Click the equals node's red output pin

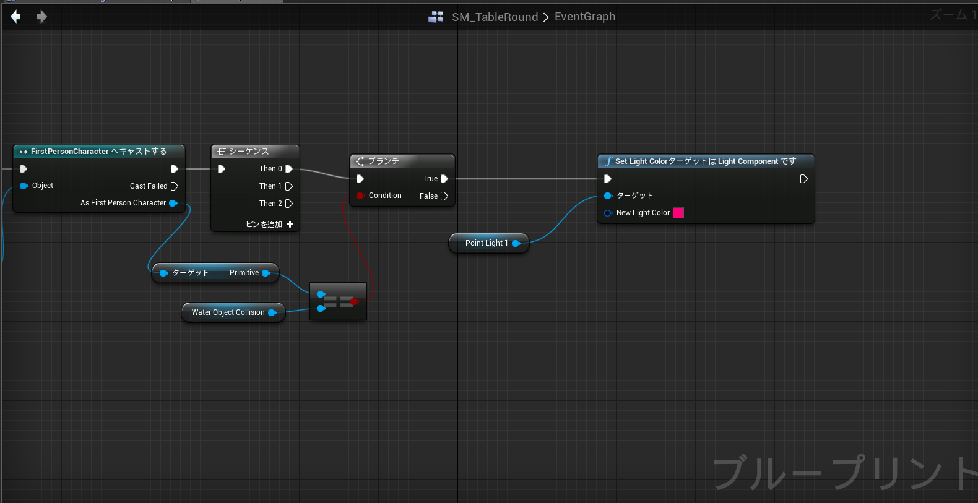pyautogui.click(x=354, y=301)
